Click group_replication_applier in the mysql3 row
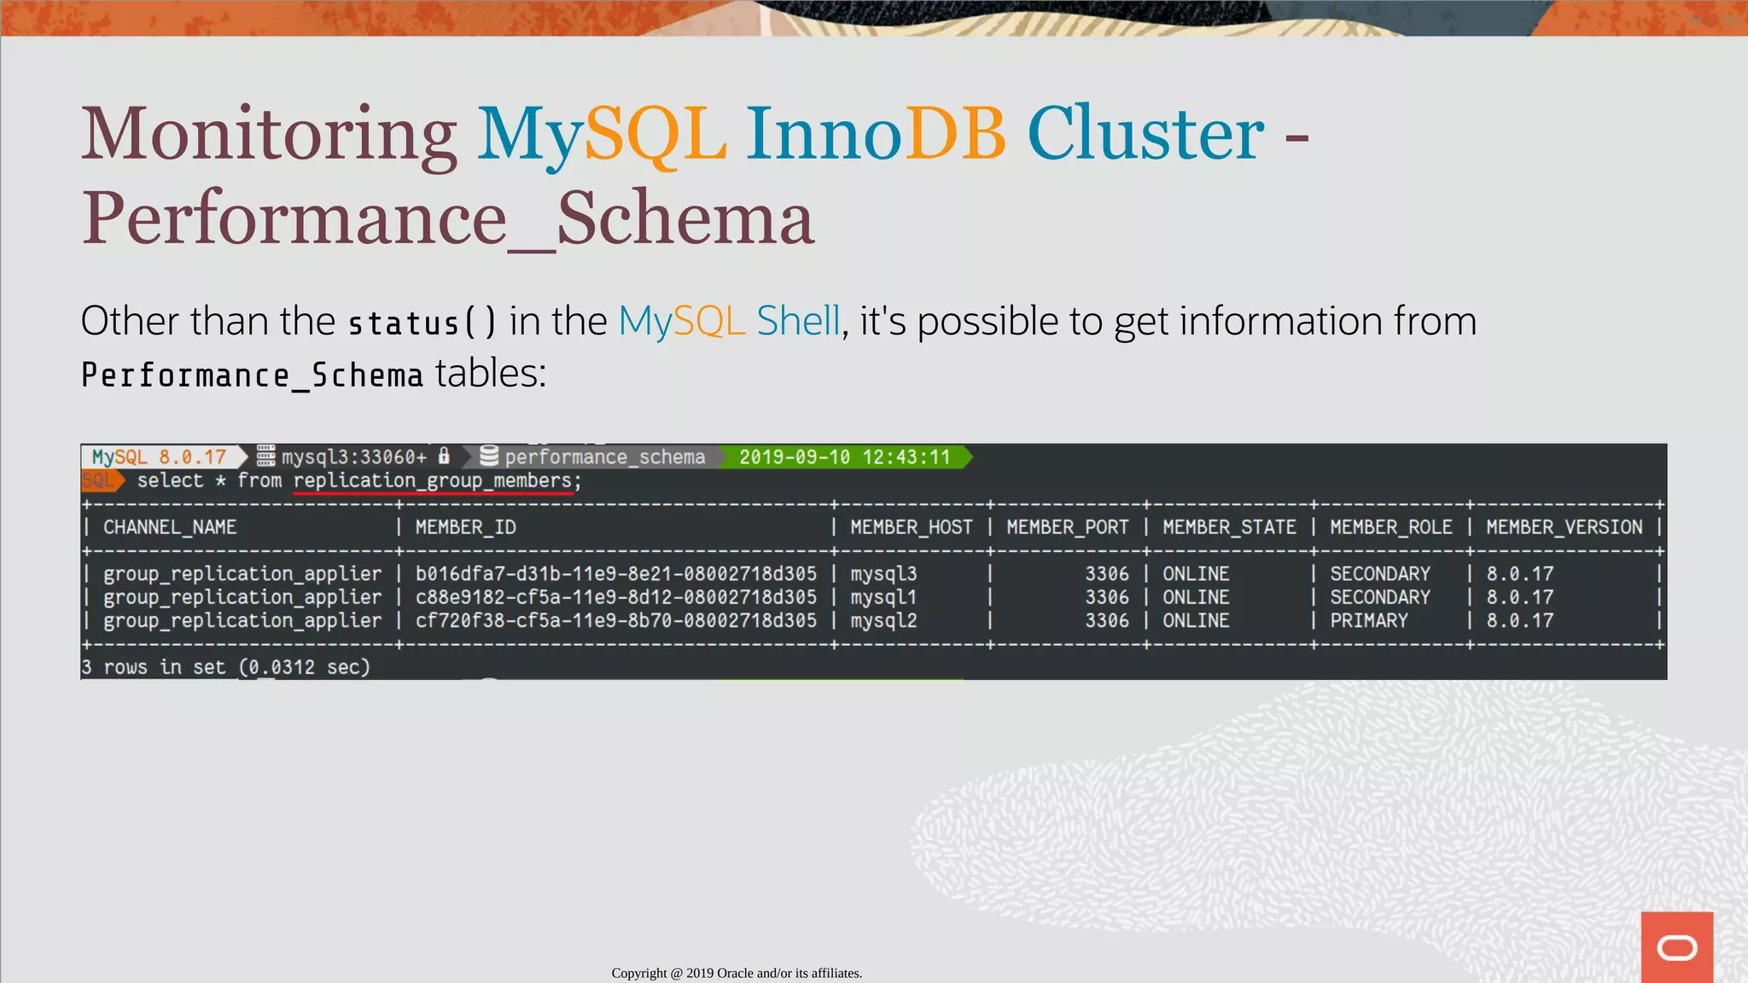The width and height of the screenshot is (1748, 983). (242, 574)
